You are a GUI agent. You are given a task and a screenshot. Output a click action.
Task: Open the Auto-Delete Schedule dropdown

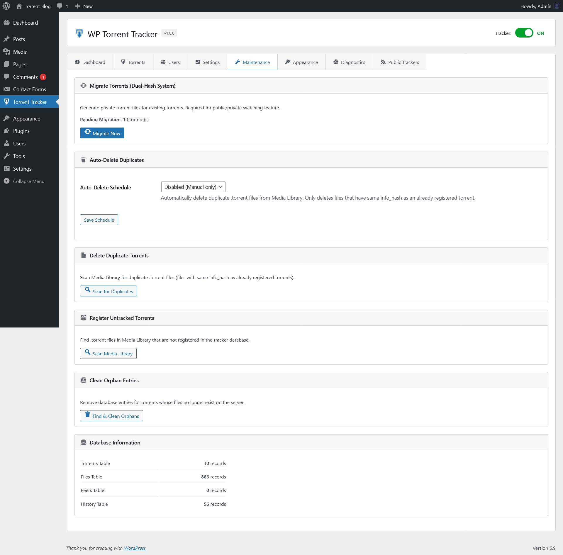pyautogui.click(x=193, y=187)
